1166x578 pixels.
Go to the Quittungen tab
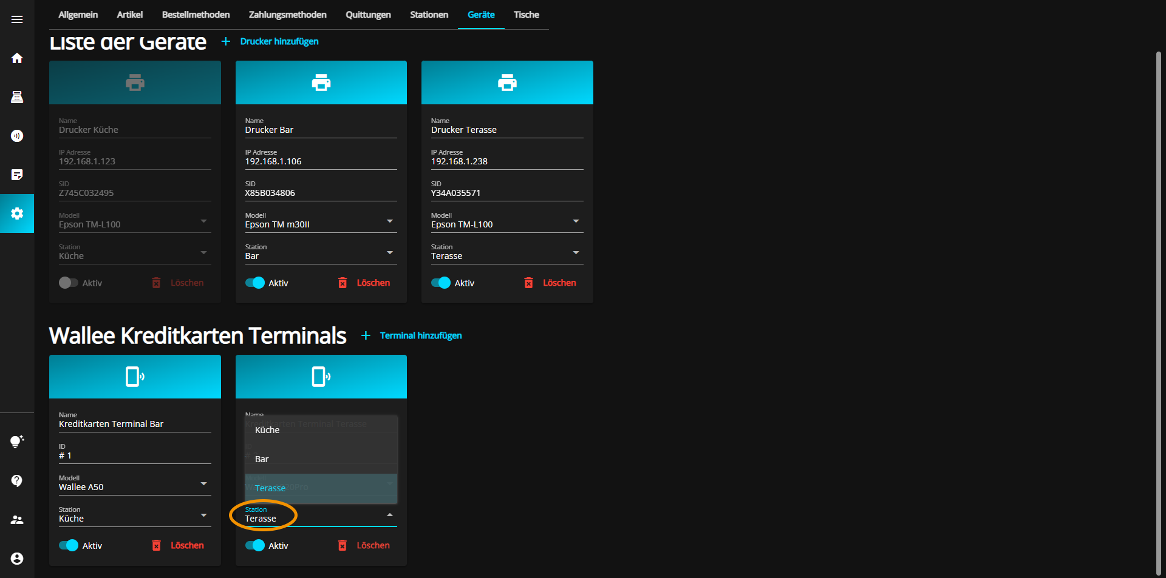click(369, 15)
